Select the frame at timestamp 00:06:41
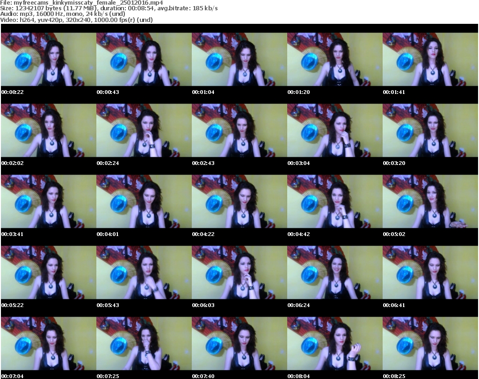The image size is (479, 379). [430, 272]
